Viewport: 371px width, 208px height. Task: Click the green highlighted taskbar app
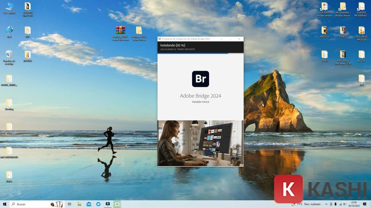click(x=117, y=204)
